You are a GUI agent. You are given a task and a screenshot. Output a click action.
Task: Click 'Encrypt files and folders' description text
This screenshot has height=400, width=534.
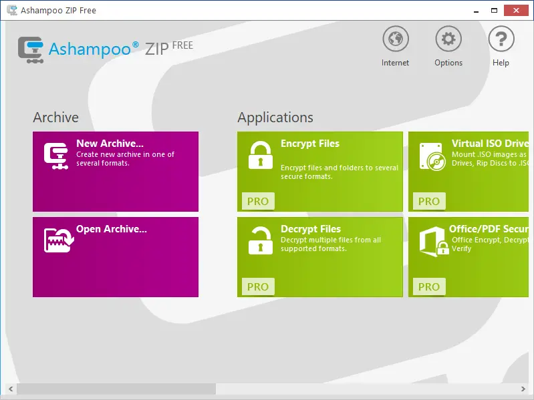[340, 172]
